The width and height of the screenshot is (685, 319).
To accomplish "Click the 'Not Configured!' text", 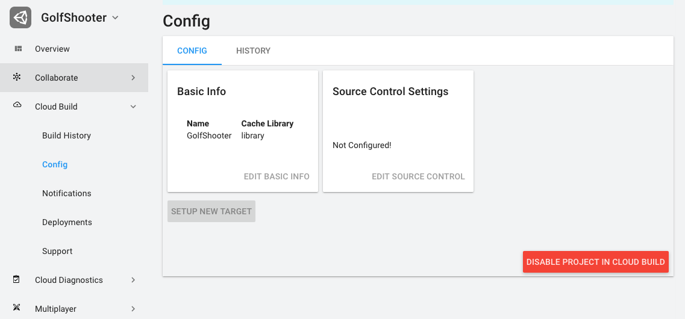I will (x=361, y=145).
